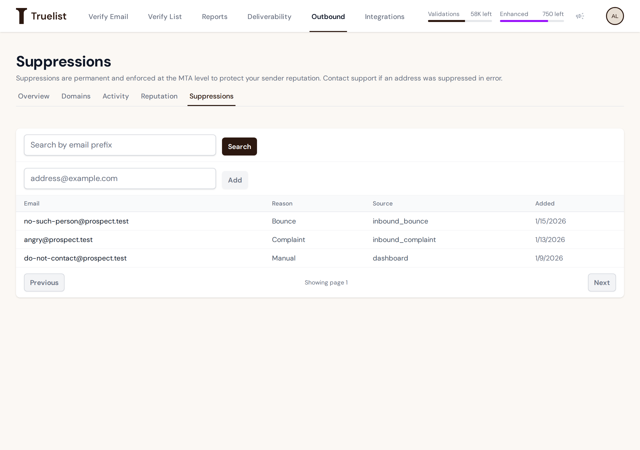Click the Email column header

(x=31, y=203)
